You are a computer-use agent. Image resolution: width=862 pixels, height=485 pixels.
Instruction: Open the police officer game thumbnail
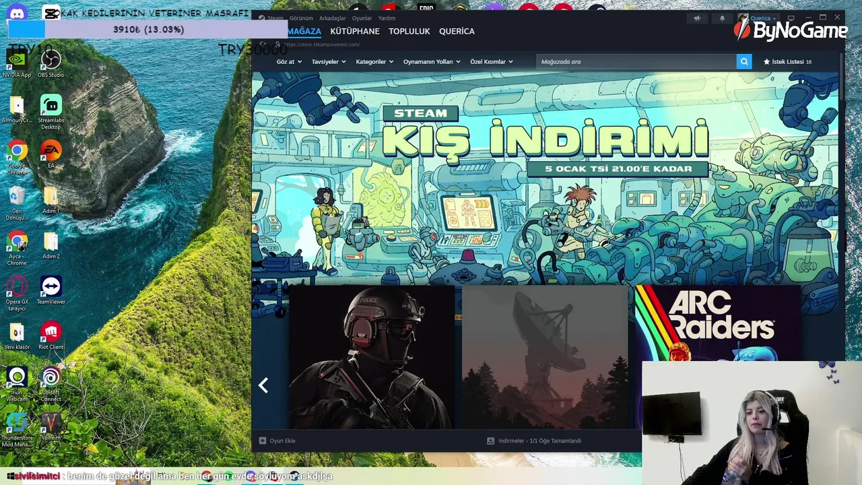coord(371,357)
